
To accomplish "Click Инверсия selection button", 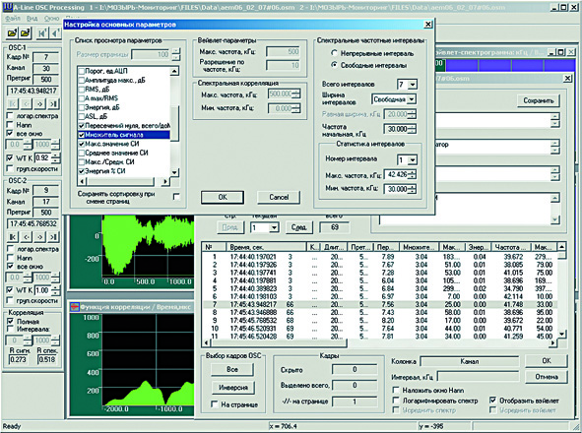I will [232, 388].
